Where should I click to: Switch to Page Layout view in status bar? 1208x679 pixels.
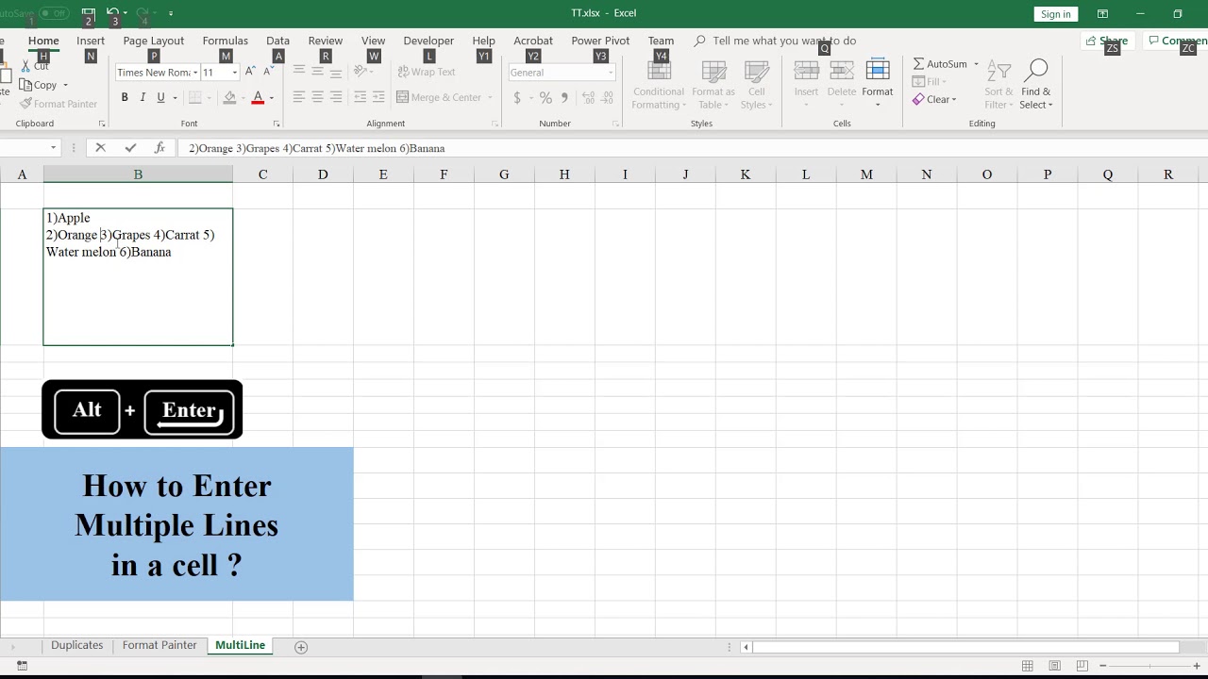[x=1055, y=666]
